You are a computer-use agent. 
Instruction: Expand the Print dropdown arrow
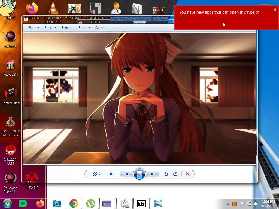tap(55, 27)
